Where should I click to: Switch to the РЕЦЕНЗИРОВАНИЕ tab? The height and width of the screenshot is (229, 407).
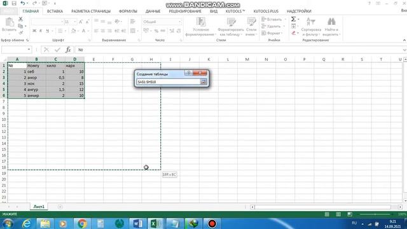coord(185,11)
